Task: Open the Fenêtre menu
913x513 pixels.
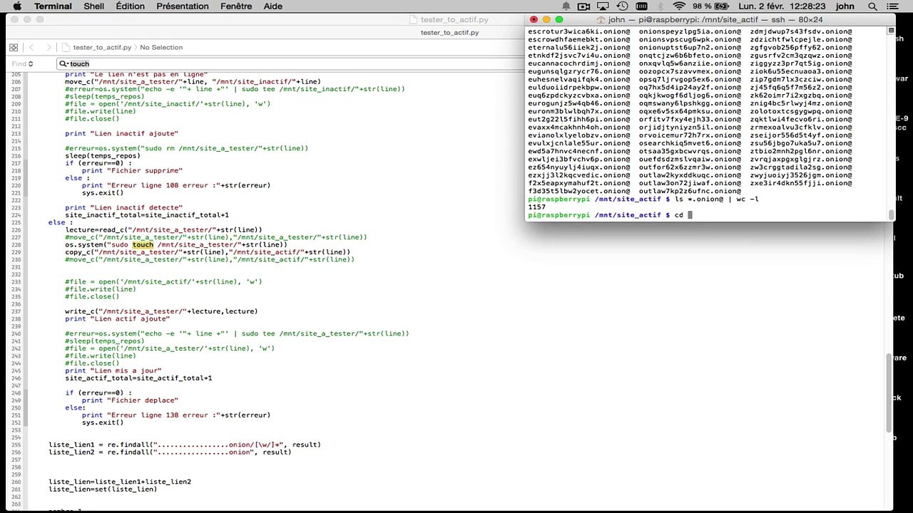Action: 236,6
